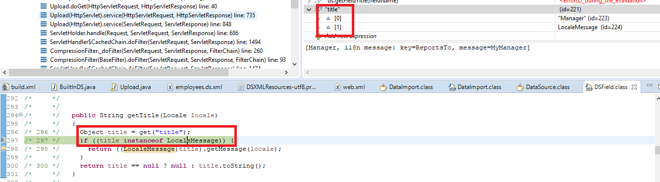Select CompressionFilter._doFilter frame line 260
Screen dimensions: 660x182
point(156,51)
